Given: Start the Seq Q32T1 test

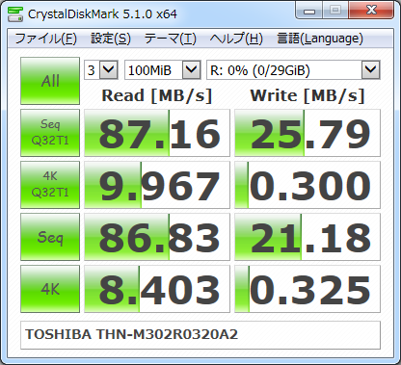Looking at the screenshot, I should 50,133.
